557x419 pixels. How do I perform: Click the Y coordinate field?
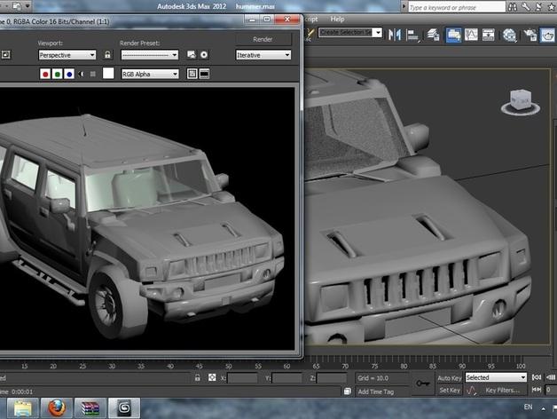[286, 378]
